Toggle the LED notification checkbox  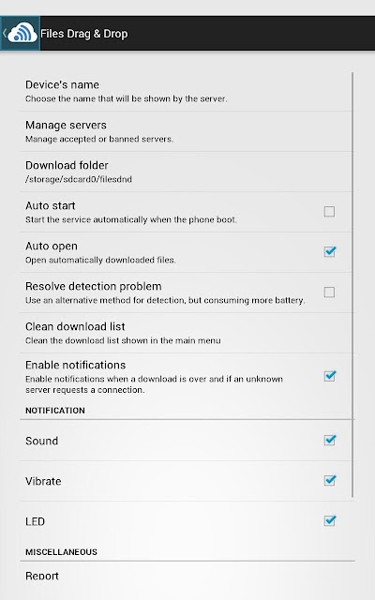click(329, 521)
